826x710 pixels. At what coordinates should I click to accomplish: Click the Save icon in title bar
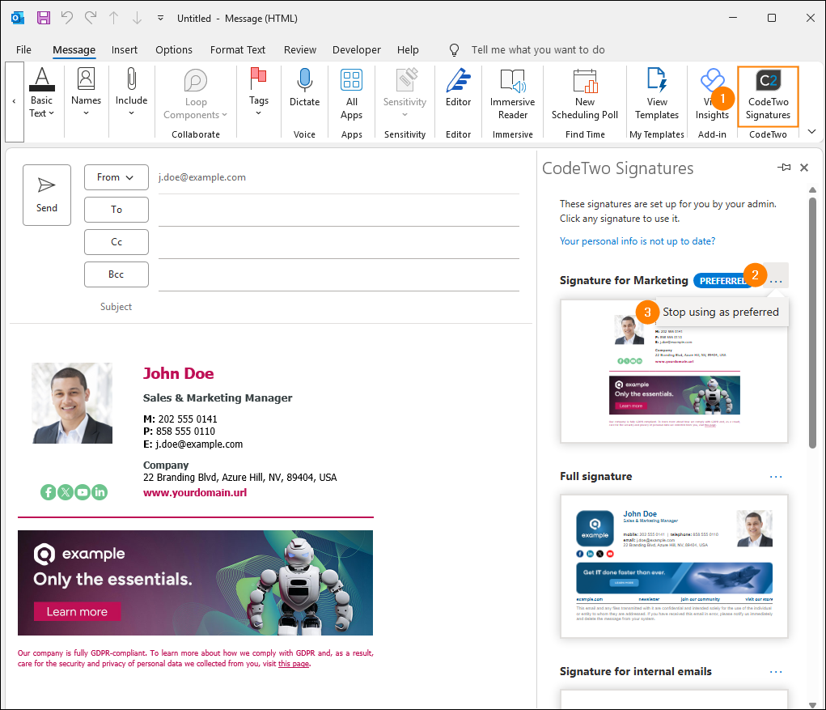tap(43, 18)
